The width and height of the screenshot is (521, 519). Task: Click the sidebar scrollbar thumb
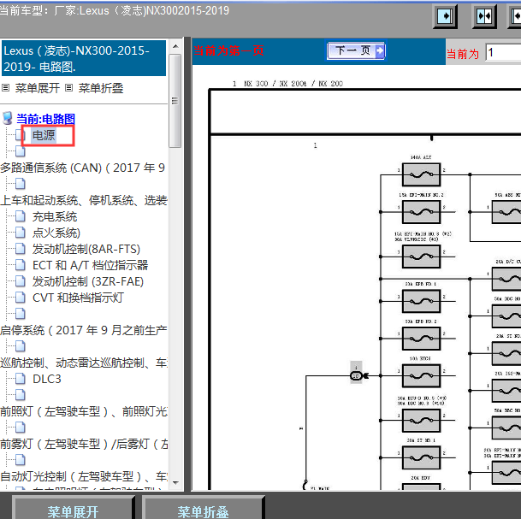click(175, 101)
